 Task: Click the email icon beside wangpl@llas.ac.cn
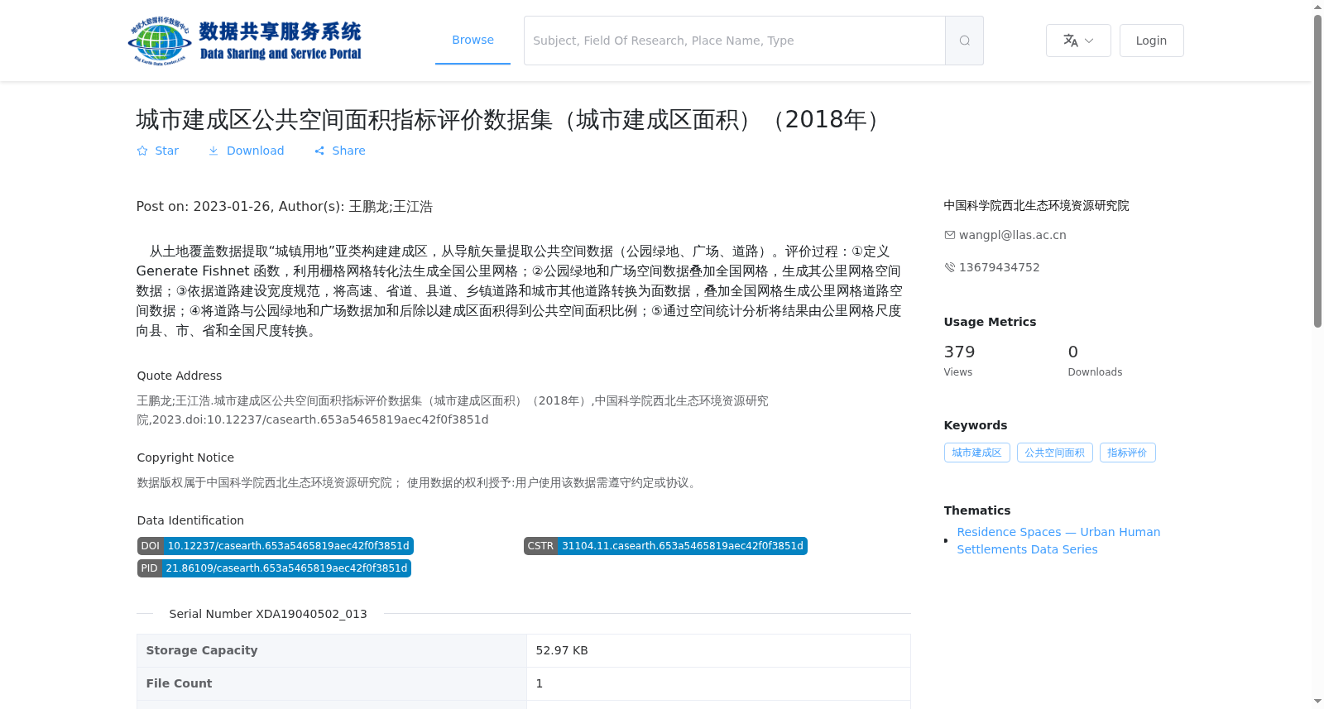click(x=950, y=235)
